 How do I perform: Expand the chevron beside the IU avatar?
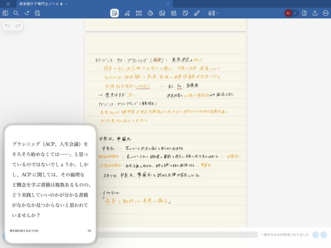(x=295, y=13)
